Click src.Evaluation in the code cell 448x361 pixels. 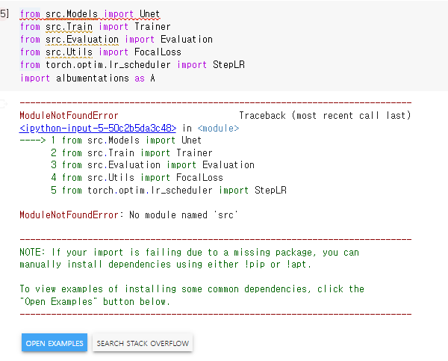(x=81, y=40)
